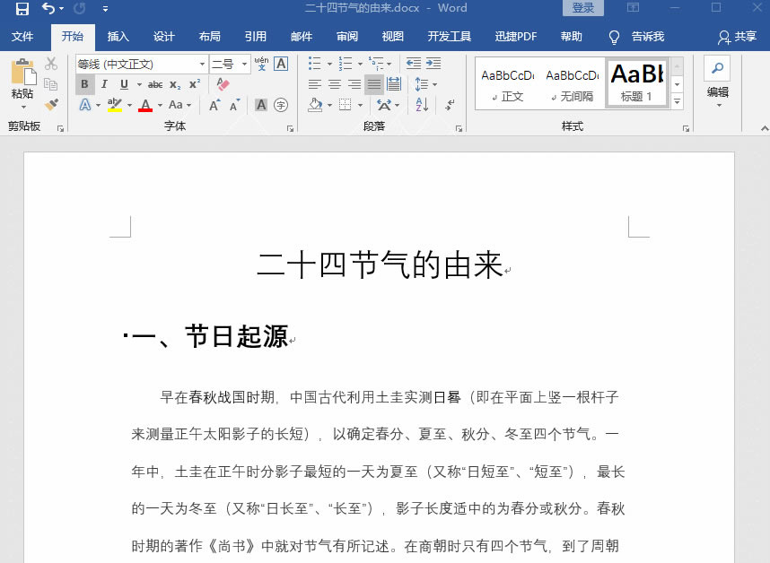Toggle bold formatting

pyautogui.click(x=85, y=84)
